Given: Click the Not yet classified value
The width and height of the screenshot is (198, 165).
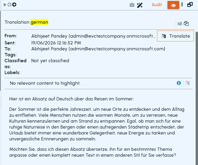Looking at the screenshot, I should (x=50, y=61).
